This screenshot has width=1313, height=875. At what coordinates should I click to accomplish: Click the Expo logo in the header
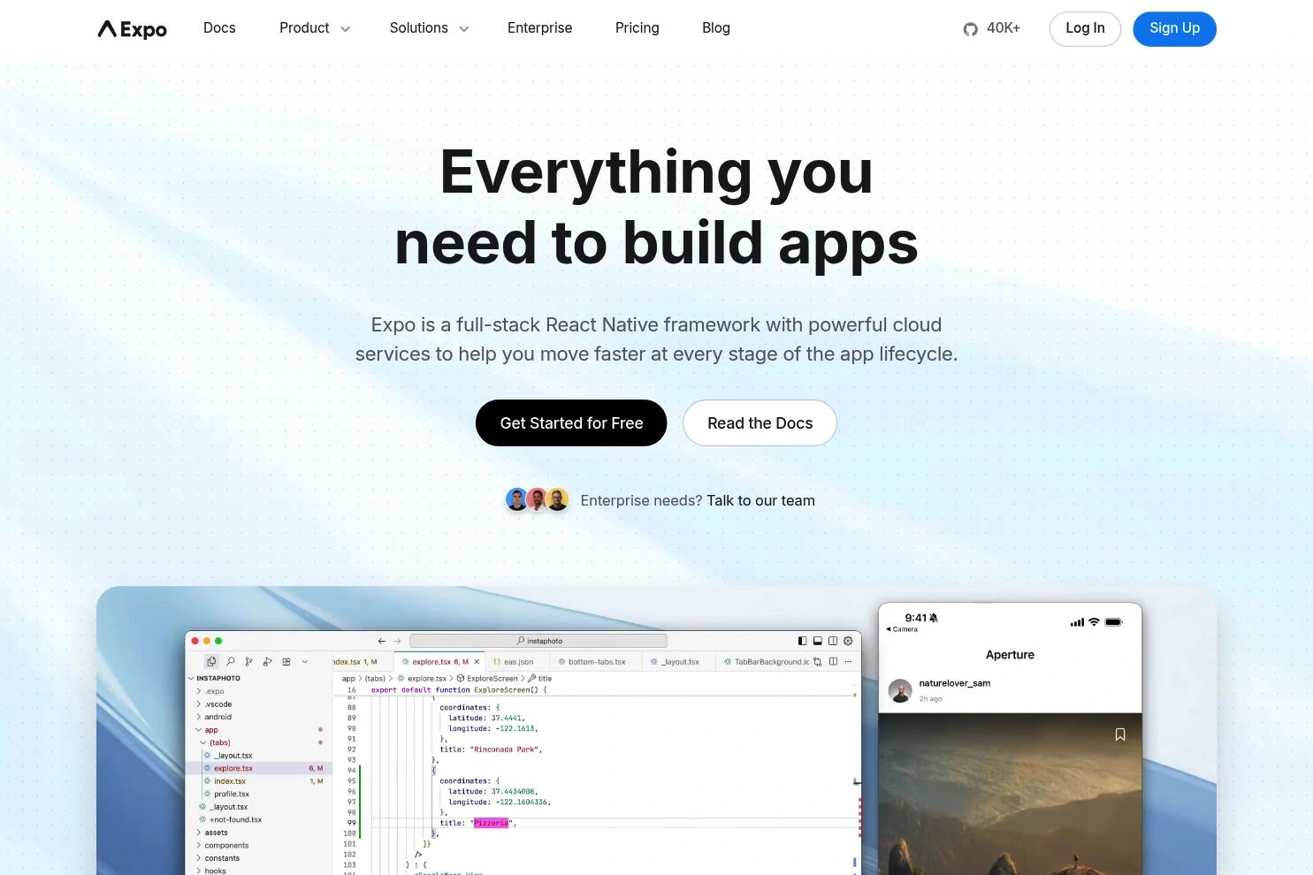[x=132, y=29]
